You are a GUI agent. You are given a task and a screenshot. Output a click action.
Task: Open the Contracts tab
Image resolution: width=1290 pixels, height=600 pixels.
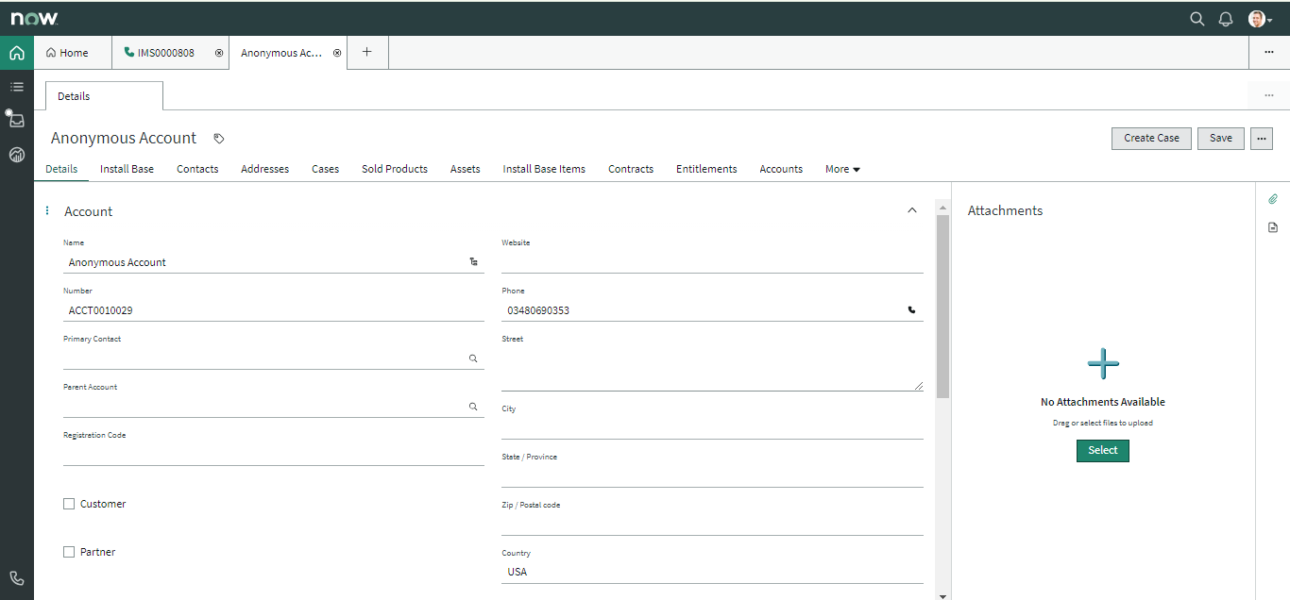(x=630, y=169)
